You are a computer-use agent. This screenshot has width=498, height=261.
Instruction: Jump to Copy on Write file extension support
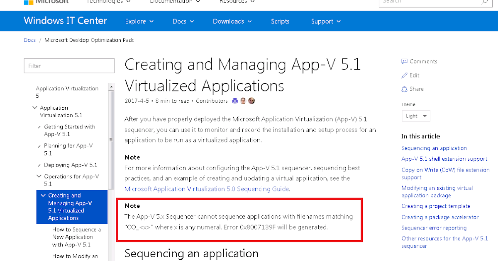[446, 174]
